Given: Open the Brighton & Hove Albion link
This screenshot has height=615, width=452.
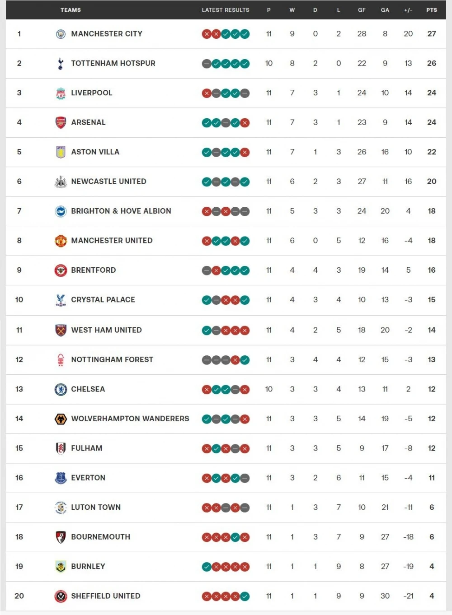Looking at the screenshot, I should (121, 211).
